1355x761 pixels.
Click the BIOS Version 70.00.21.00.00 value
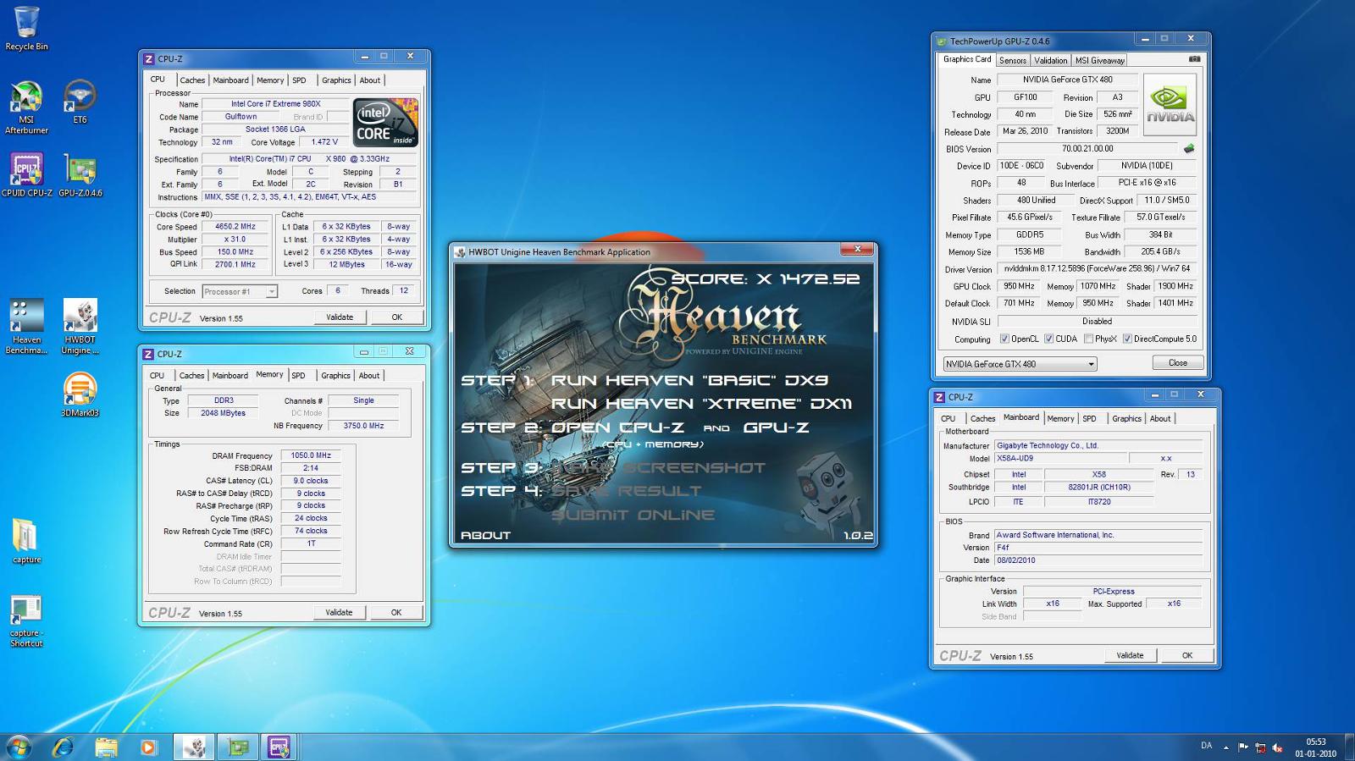pos(1088,149)
